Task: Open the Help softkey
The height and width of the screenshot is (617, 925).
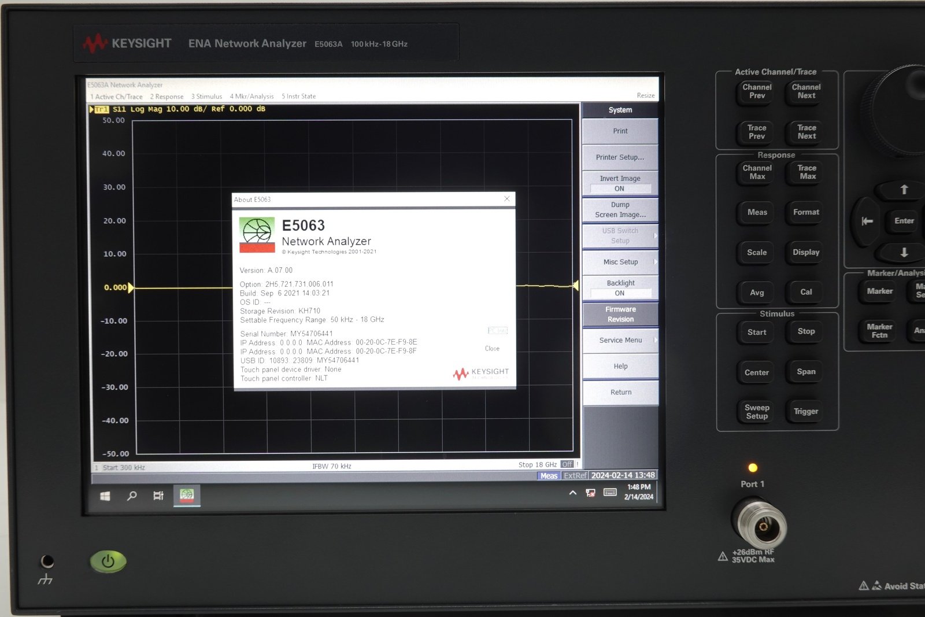Action: click(620, 367)
